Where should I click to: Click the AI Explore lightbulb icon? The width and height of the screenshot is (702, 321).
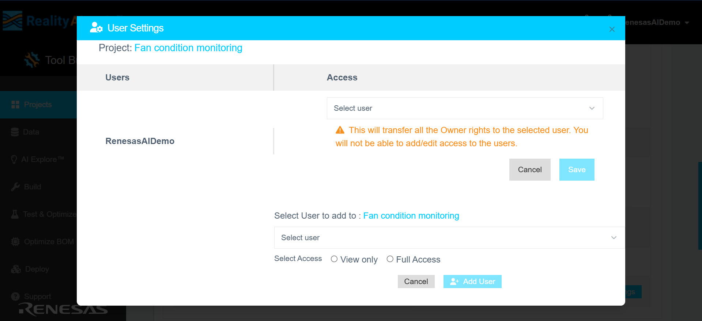point(14,159)
